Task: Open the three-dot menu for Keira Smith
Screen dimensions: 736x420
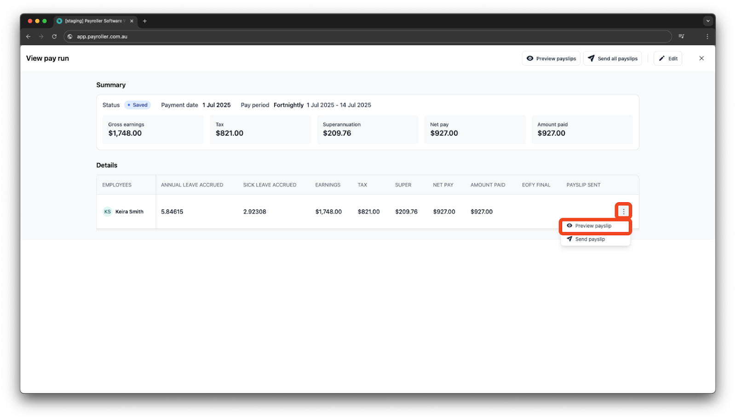Action: pos(624,211)
